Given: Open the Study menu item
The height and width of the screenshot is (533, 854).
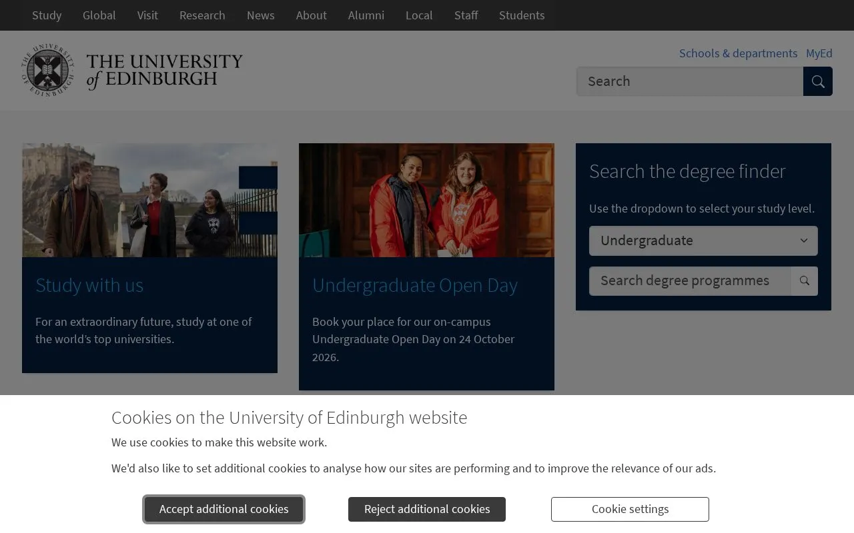Looking at the screenshot, I should click(47, 15).
